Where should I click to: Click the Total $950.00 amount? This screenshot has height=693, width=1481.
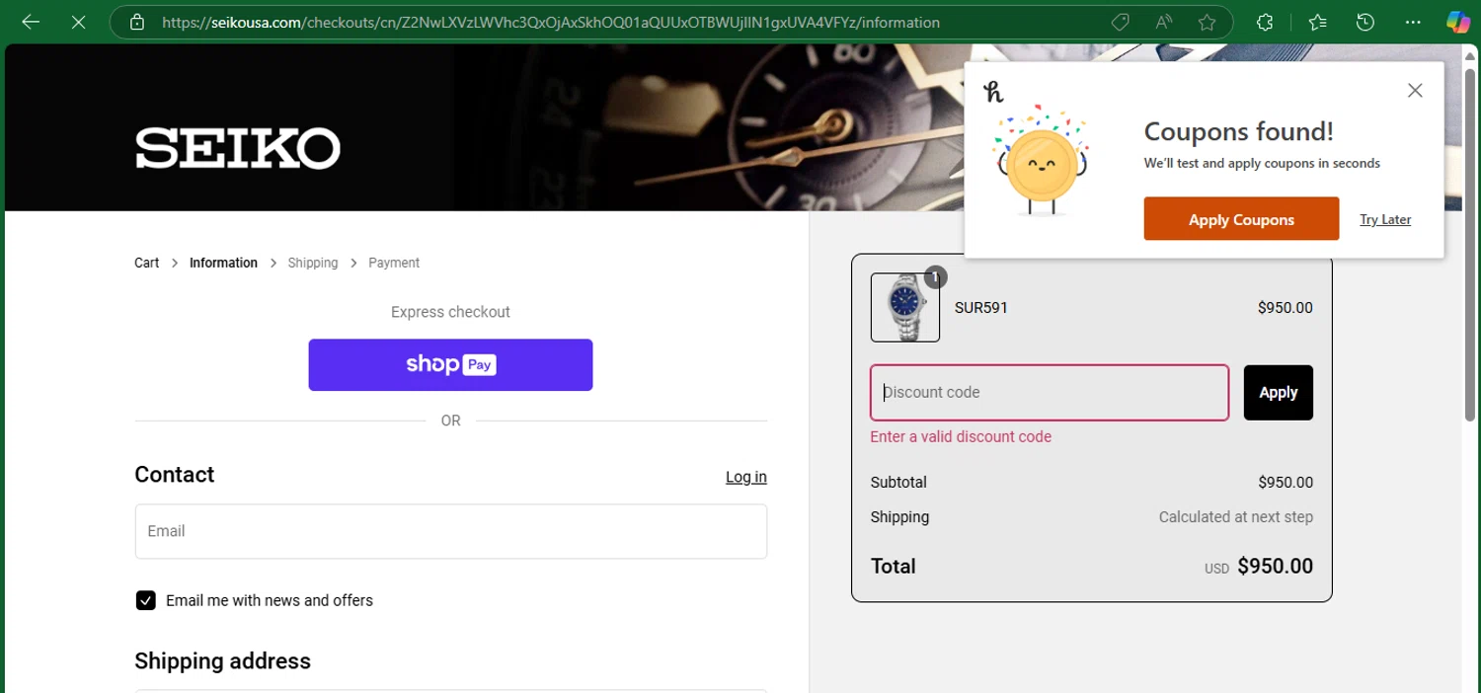tap(1275, 567)
